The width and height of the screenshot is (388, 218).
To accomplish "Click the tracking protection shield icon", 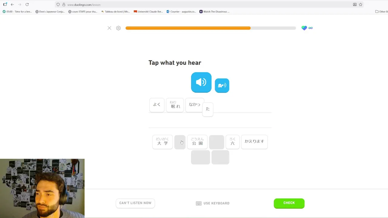I will pyautogui.click(x=58, y=5).
